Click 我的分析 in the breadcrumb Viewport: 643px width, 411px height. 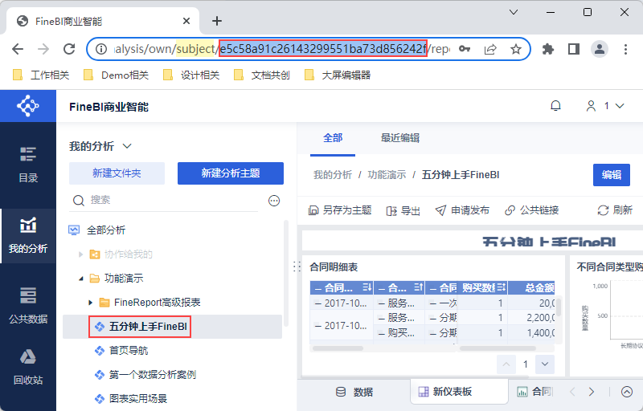[x=333, y=175]
